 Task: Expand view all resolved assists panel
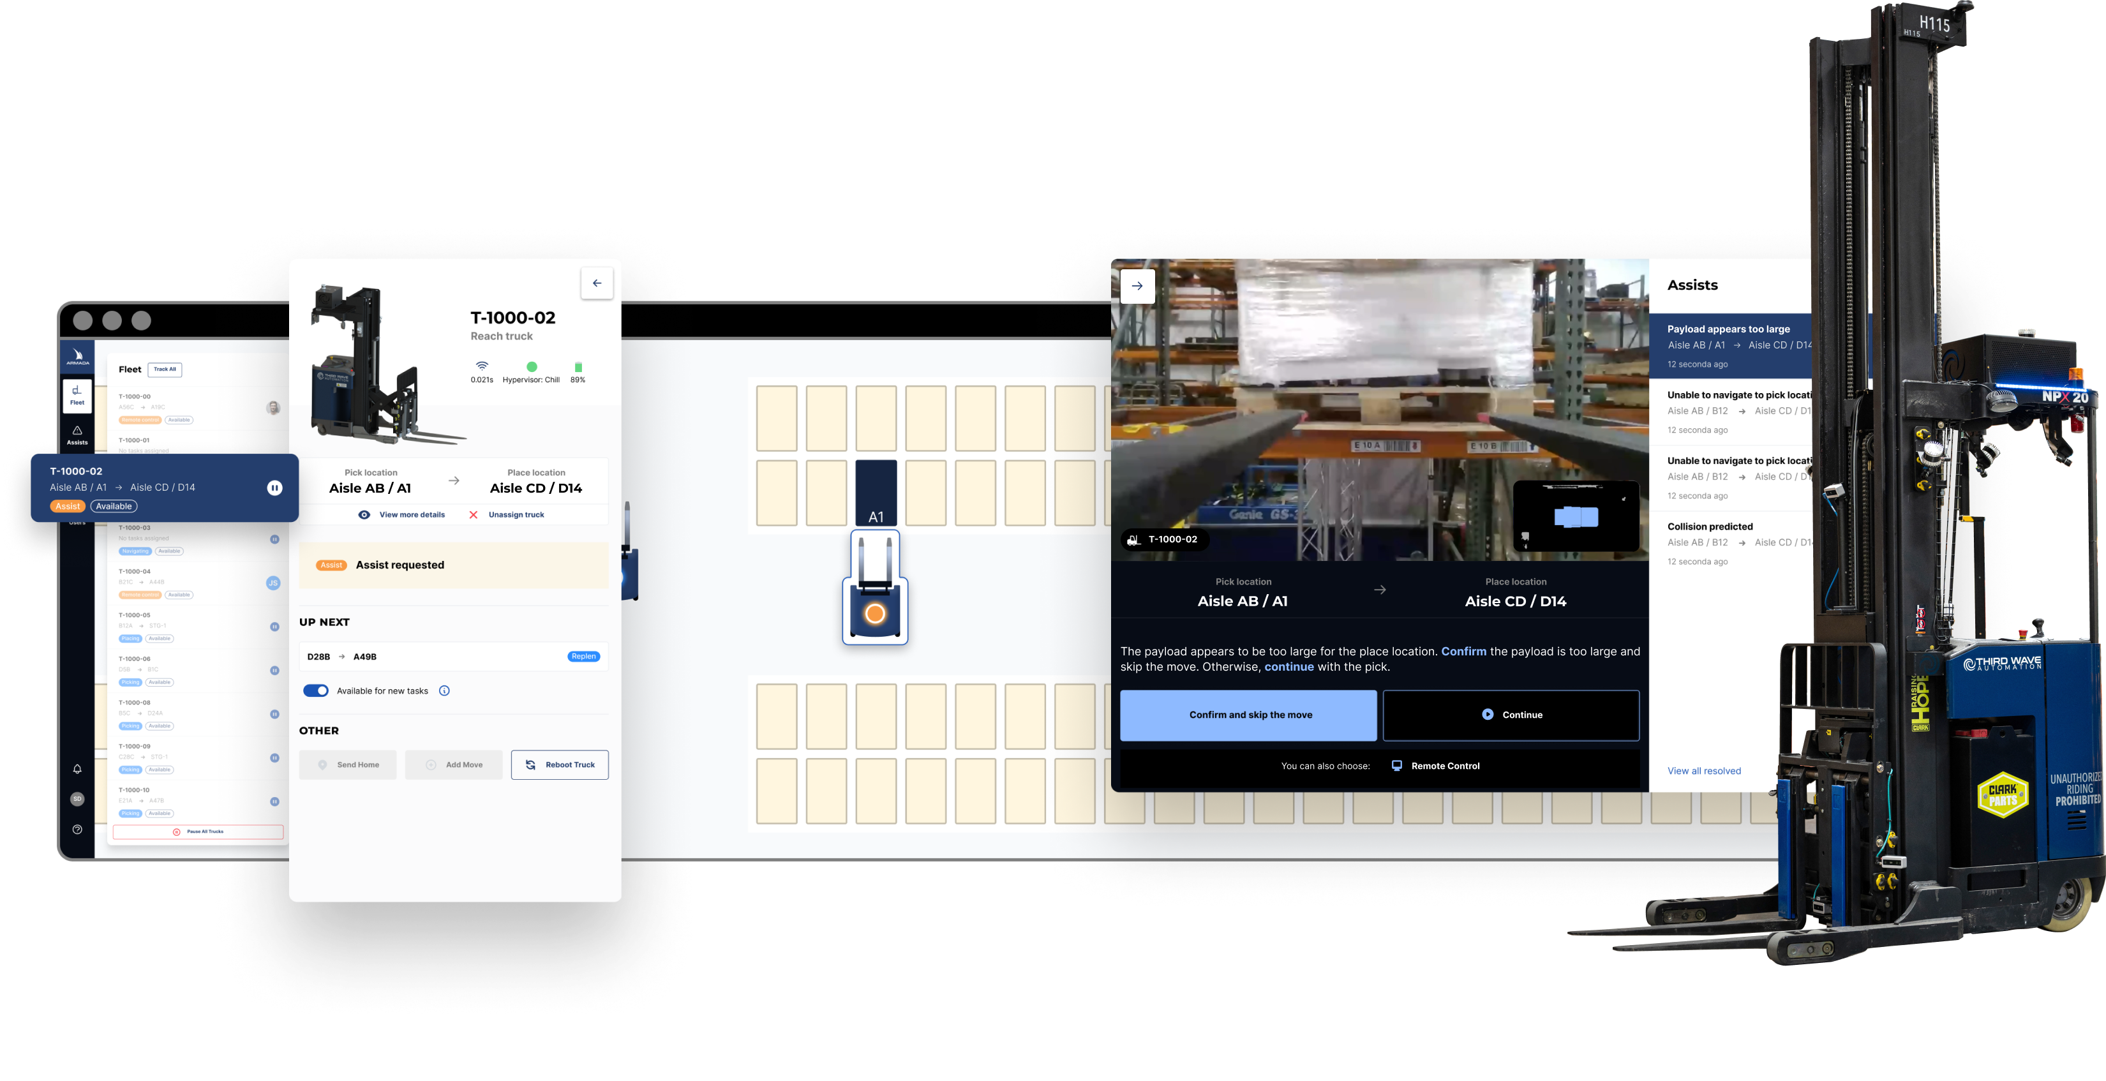(1705, 770)
